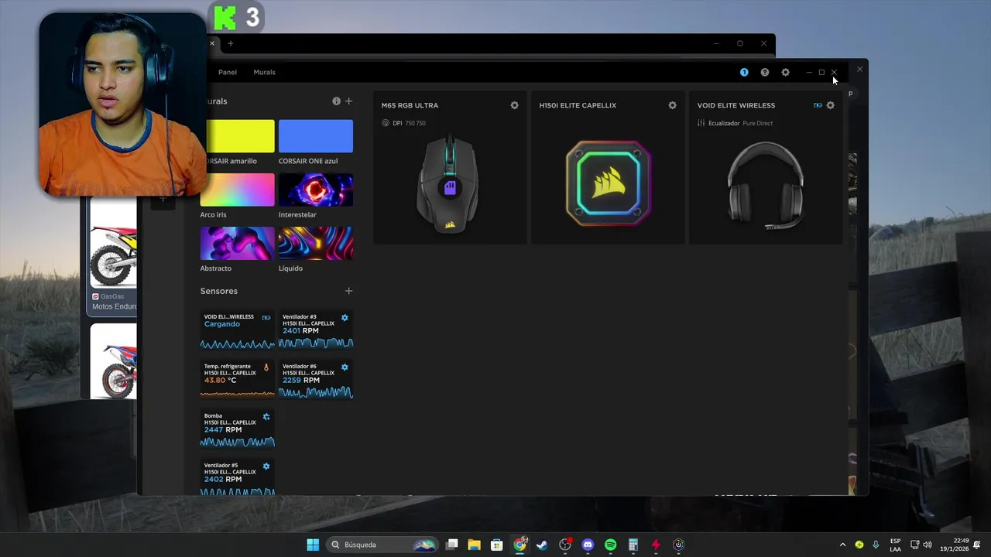Select the Interestelar mural thumbnail
Image resolution: width=991 pixels, height=557 pixels.
(x=316, y=190)
